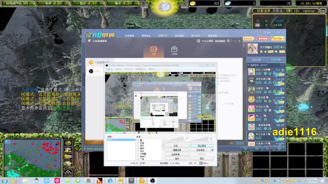Viewport: 328px width, 184px height.
Task: Click the edit scene button in OBS
Action: click(177, 150)
